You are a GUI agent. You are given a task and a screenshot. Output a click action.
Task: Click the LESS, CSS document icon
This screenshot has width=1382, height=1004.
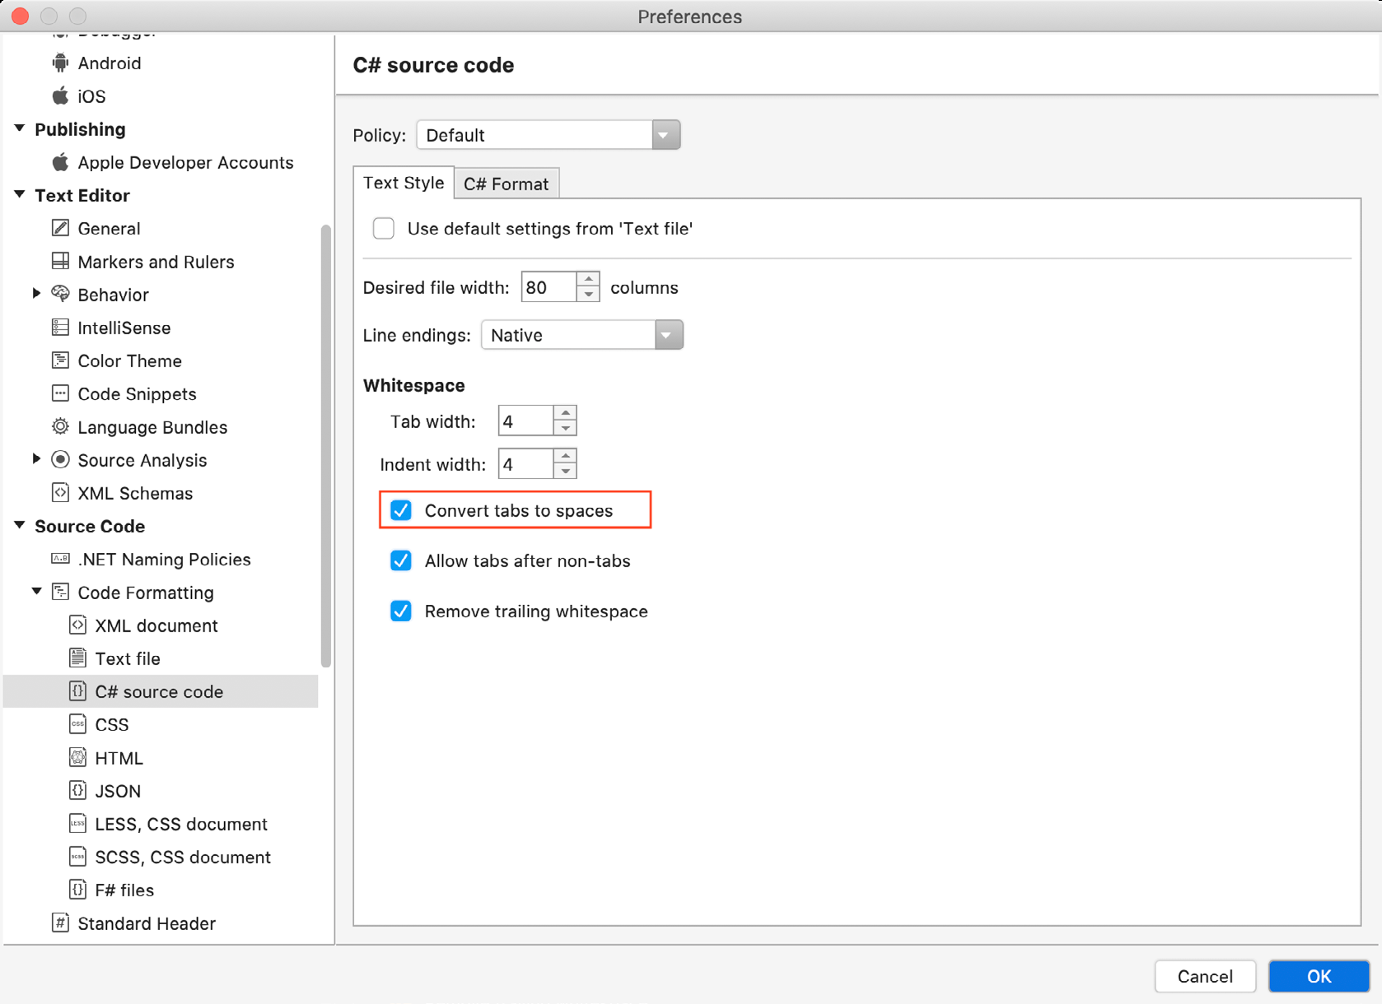(77, 823)
